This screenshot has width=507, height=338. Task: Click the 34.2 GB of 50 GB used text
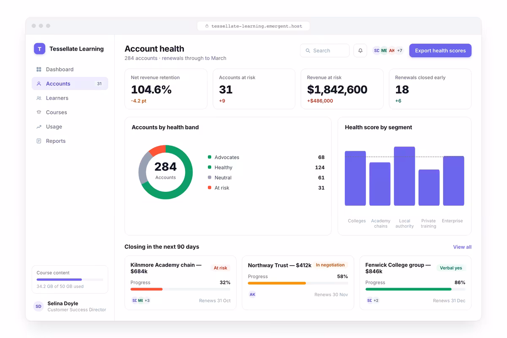pyautogui.click(x=60, y=286)
